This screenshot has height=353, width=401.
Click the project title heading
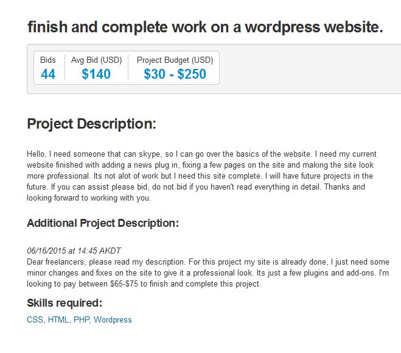coord(205,27)
